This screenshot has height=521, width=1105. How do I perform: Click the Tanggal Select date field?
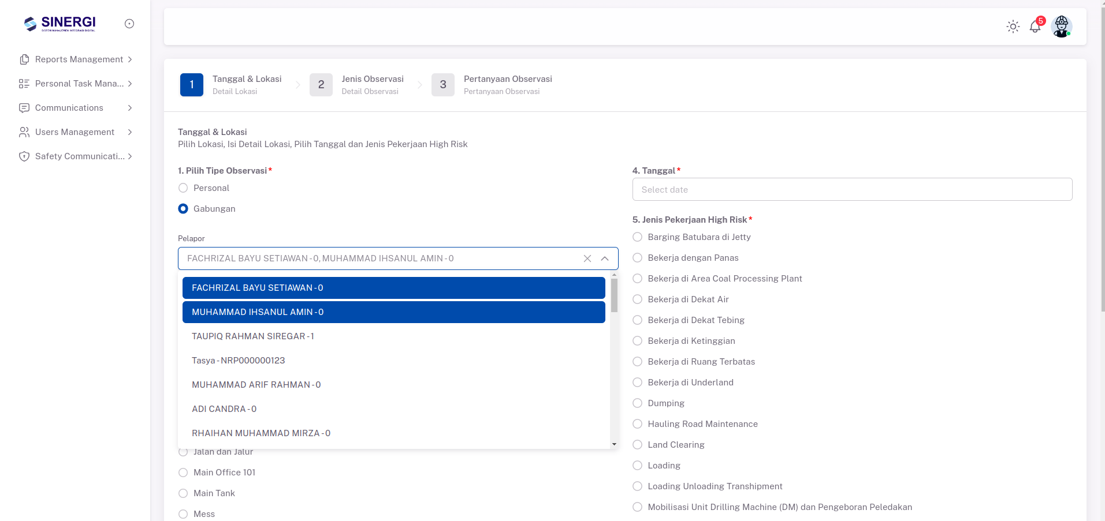click(852, 189)
